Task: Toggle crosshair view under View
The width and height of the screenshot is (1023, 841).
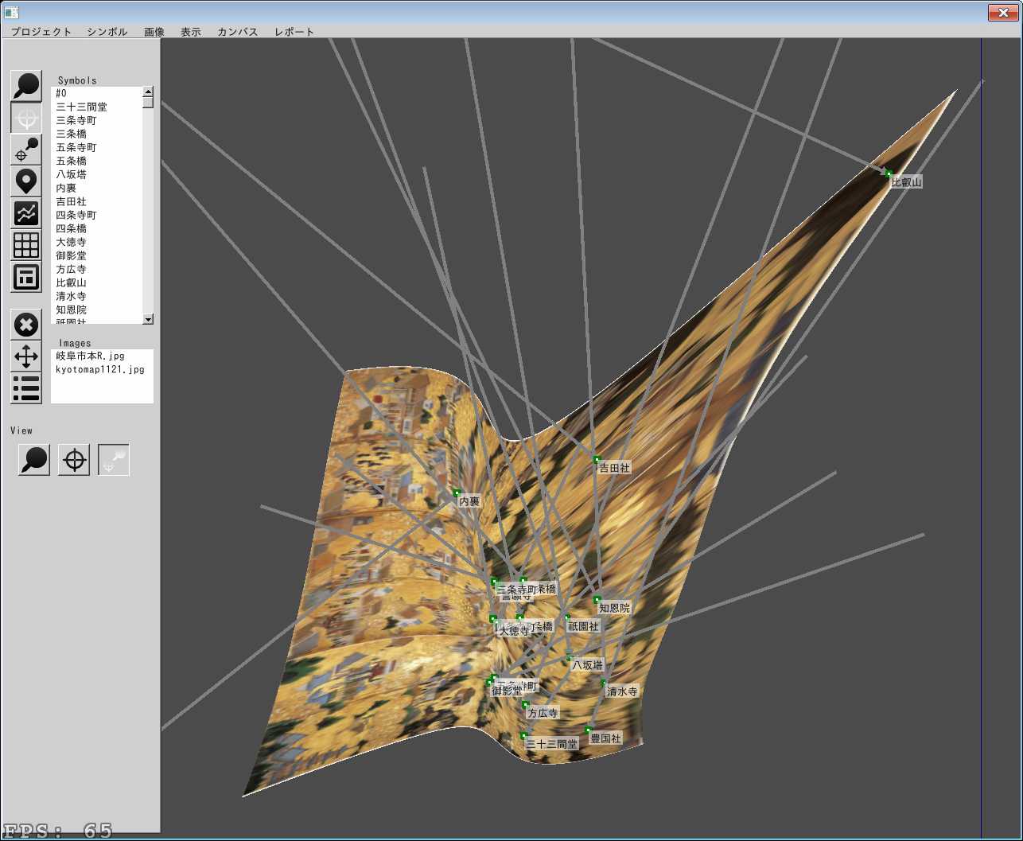Action: pos(74,460)
